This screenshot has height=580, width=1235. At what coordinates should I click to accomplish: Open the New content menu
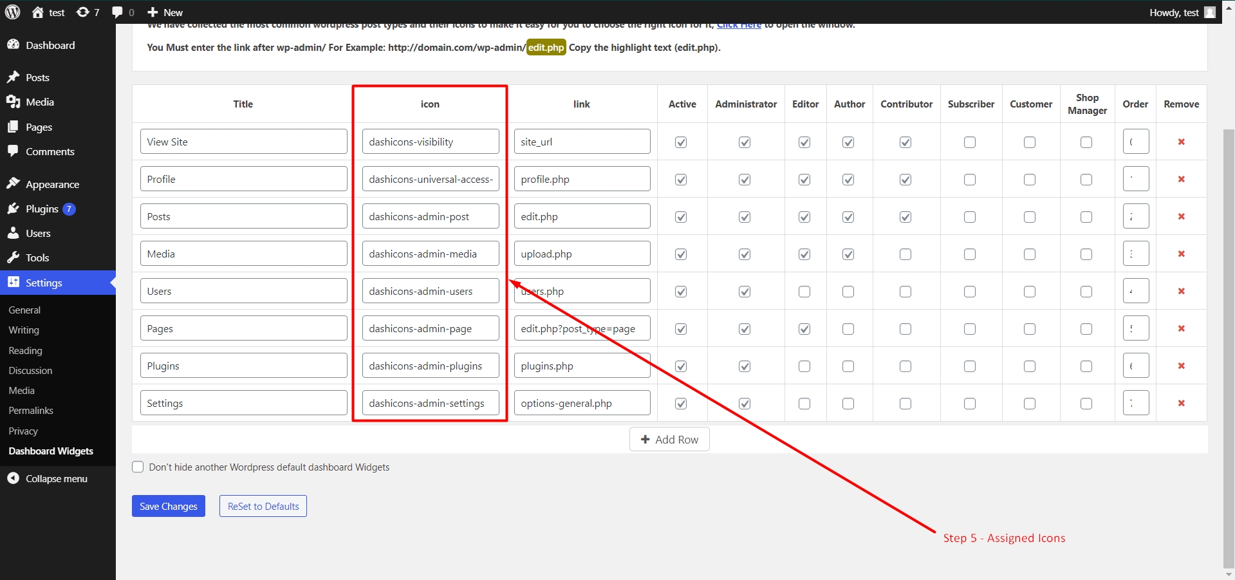pyautogui.click(x=165, y=12)
